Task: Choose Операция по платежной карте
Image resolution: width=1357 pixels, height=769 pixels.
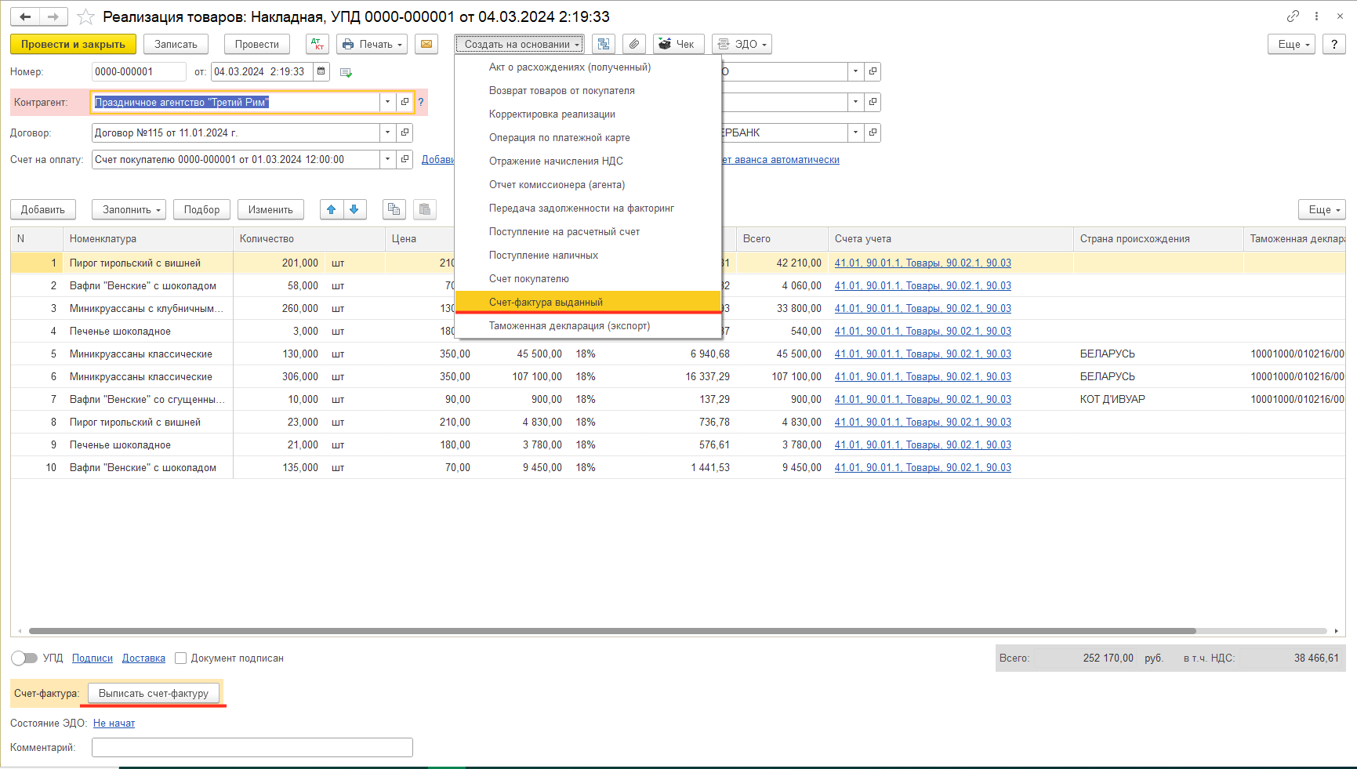Action: (588, 137)
